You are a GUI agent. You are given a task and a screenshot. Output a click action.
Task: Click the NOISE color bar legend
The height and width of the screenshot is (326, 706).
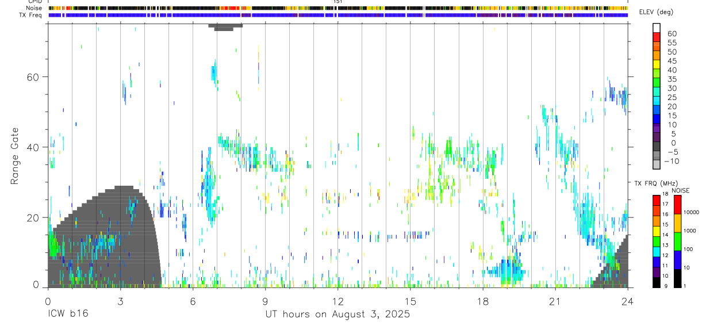click(677, 241)
